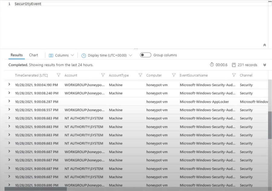This screenshot has width=272, height=191.
Task: Click the SecurityEvent query text line
Action: pyautogui.click(x=28, y=4)
